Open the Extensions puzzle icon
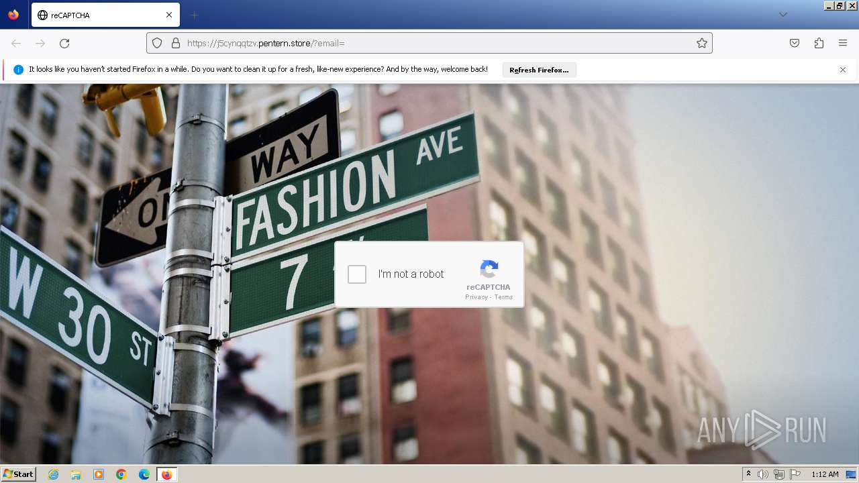Image resolution: width=859 pixels, height=483 pixels. coord(819,43)
